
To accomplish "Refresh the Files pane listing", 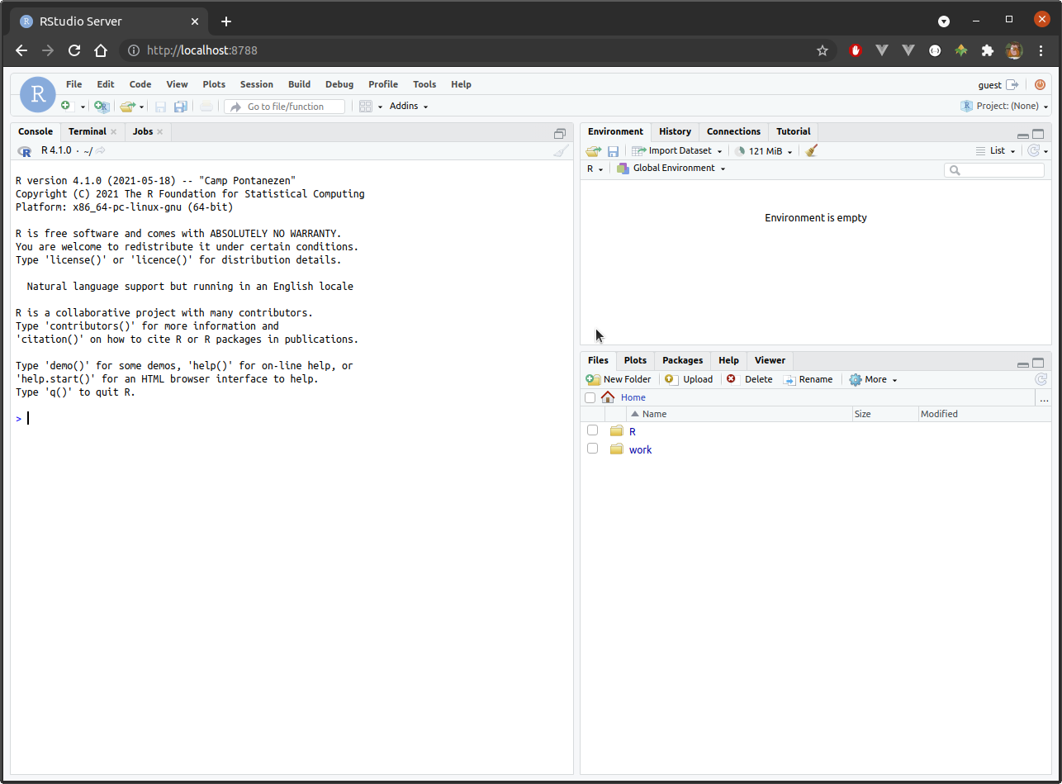I will 1041,379.
